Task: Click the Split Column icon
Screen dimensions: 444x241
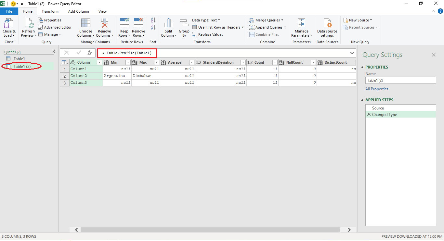Action: (x=168, y=23)
